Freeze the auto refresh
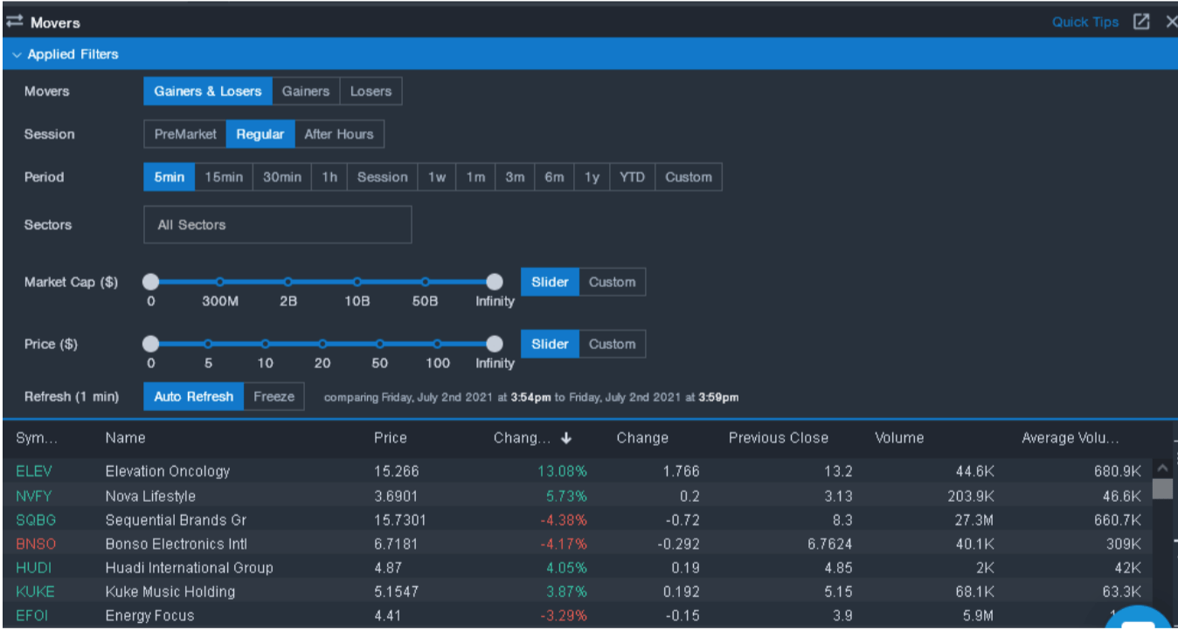This screenshot has width=1178, height=630. (x=274, y=396)
